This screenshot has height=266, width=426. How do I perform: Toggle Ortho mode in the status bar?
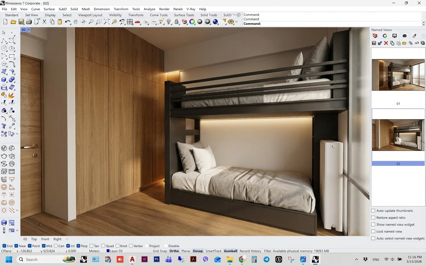[174, 251]
